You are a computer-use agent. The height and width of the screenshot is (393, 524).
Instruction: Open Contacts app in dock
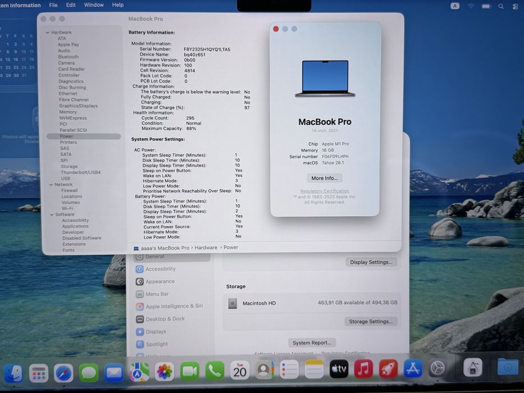pos(265,369)
